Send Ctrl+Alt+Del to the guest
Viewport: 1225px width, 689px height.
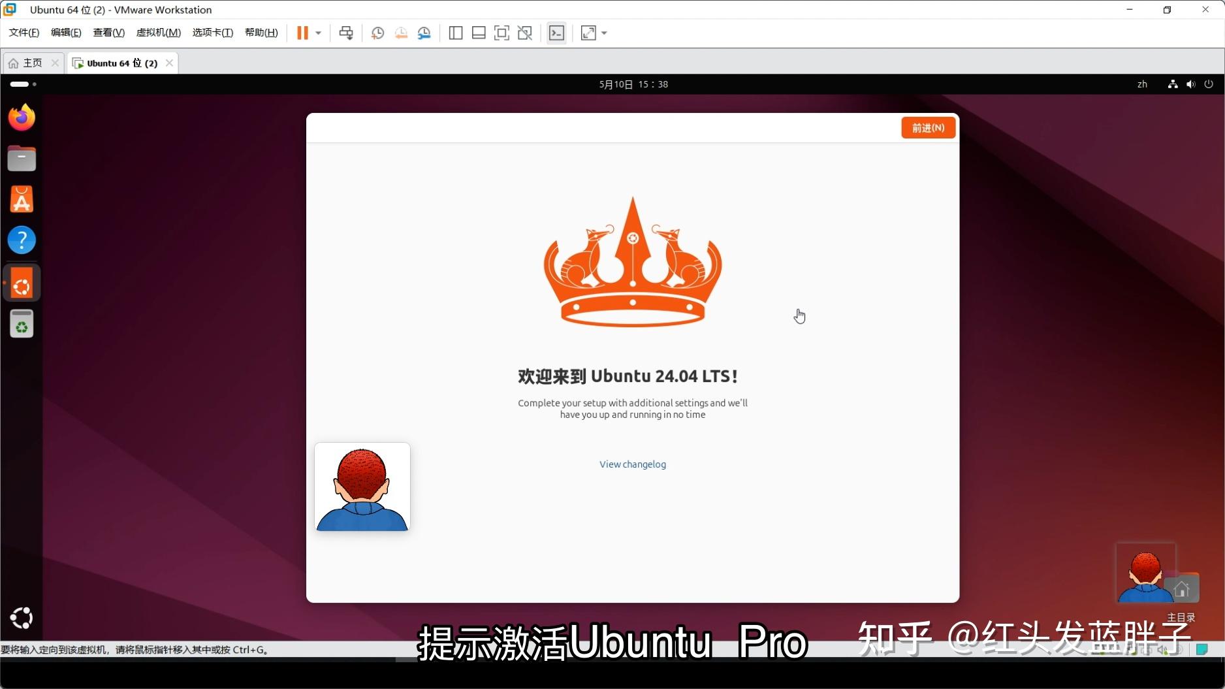point(347,33)
